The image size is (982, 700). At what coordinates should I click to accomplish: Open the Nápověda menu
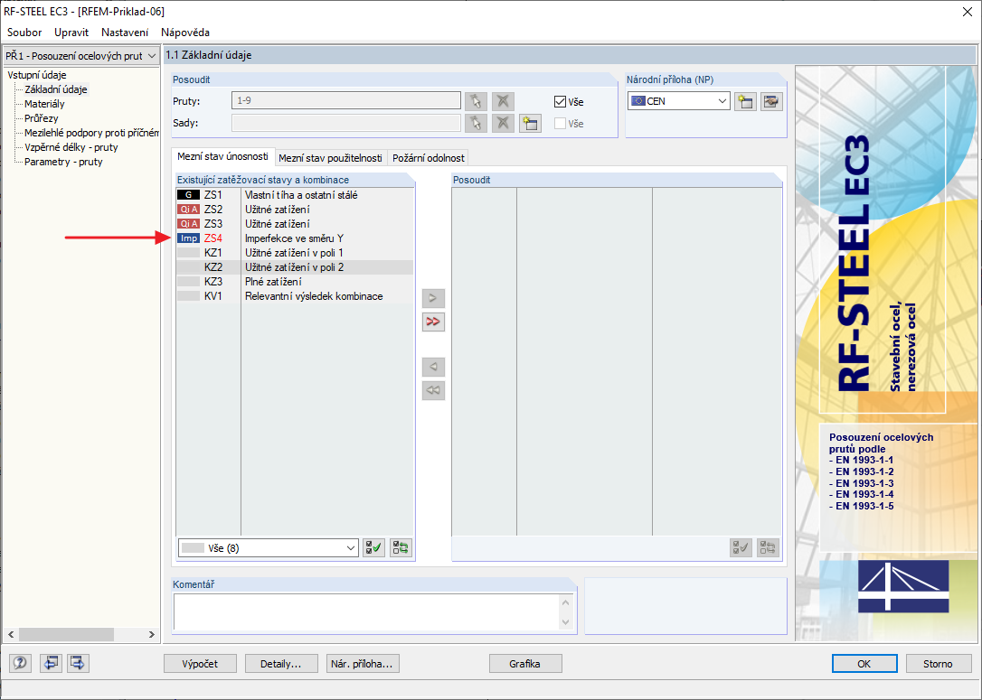coord(185,32)
